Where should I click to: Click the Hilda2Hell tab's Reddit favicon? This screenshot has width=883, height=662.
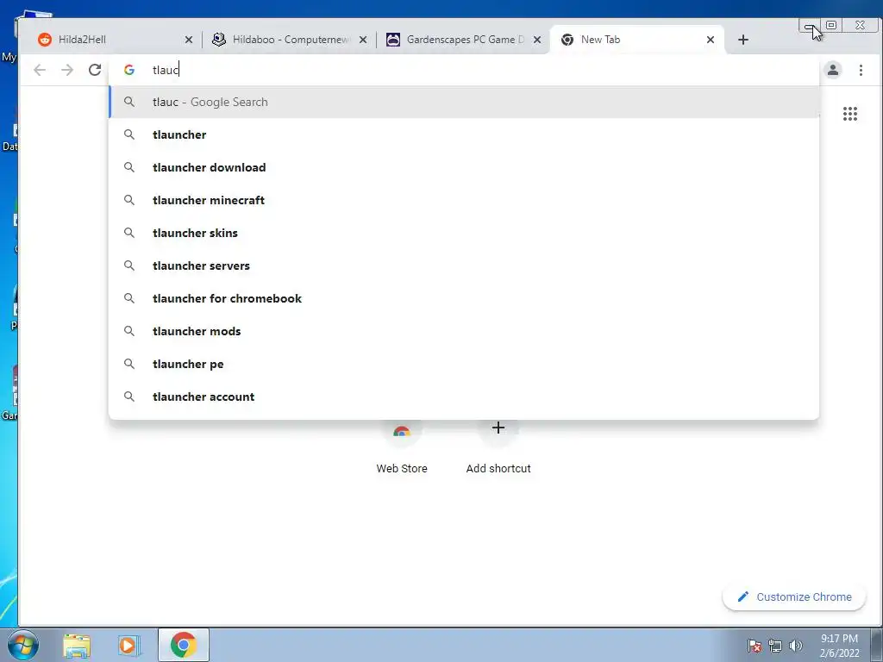point(45,40)
